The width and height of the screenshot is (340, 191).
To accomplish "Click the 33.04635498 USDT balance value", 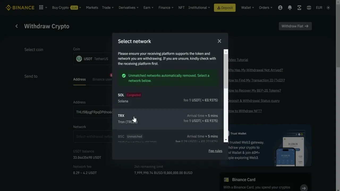I will click(x=87, y=157).
